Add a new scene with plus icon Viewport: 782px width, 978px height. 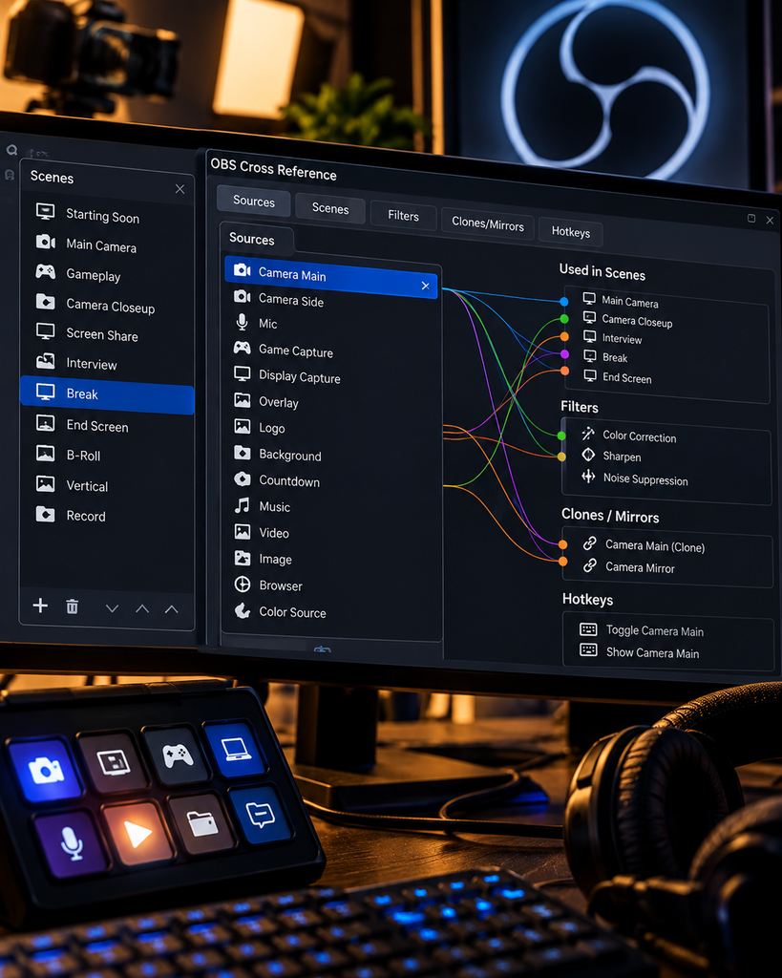point(40,605)
